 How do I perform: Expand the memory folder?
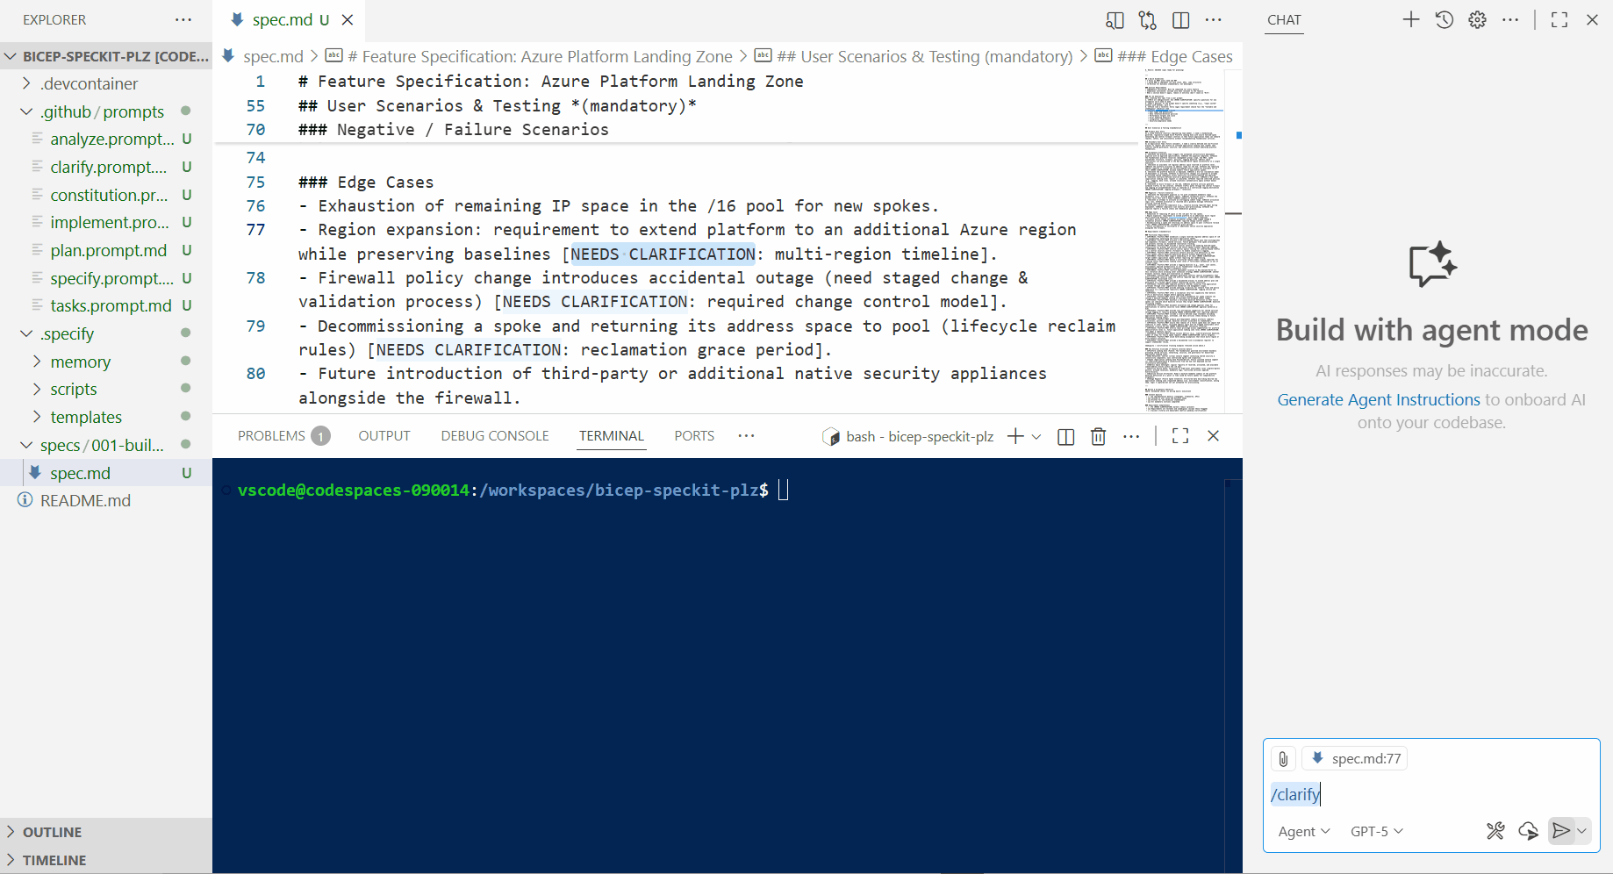coord(80,362)
